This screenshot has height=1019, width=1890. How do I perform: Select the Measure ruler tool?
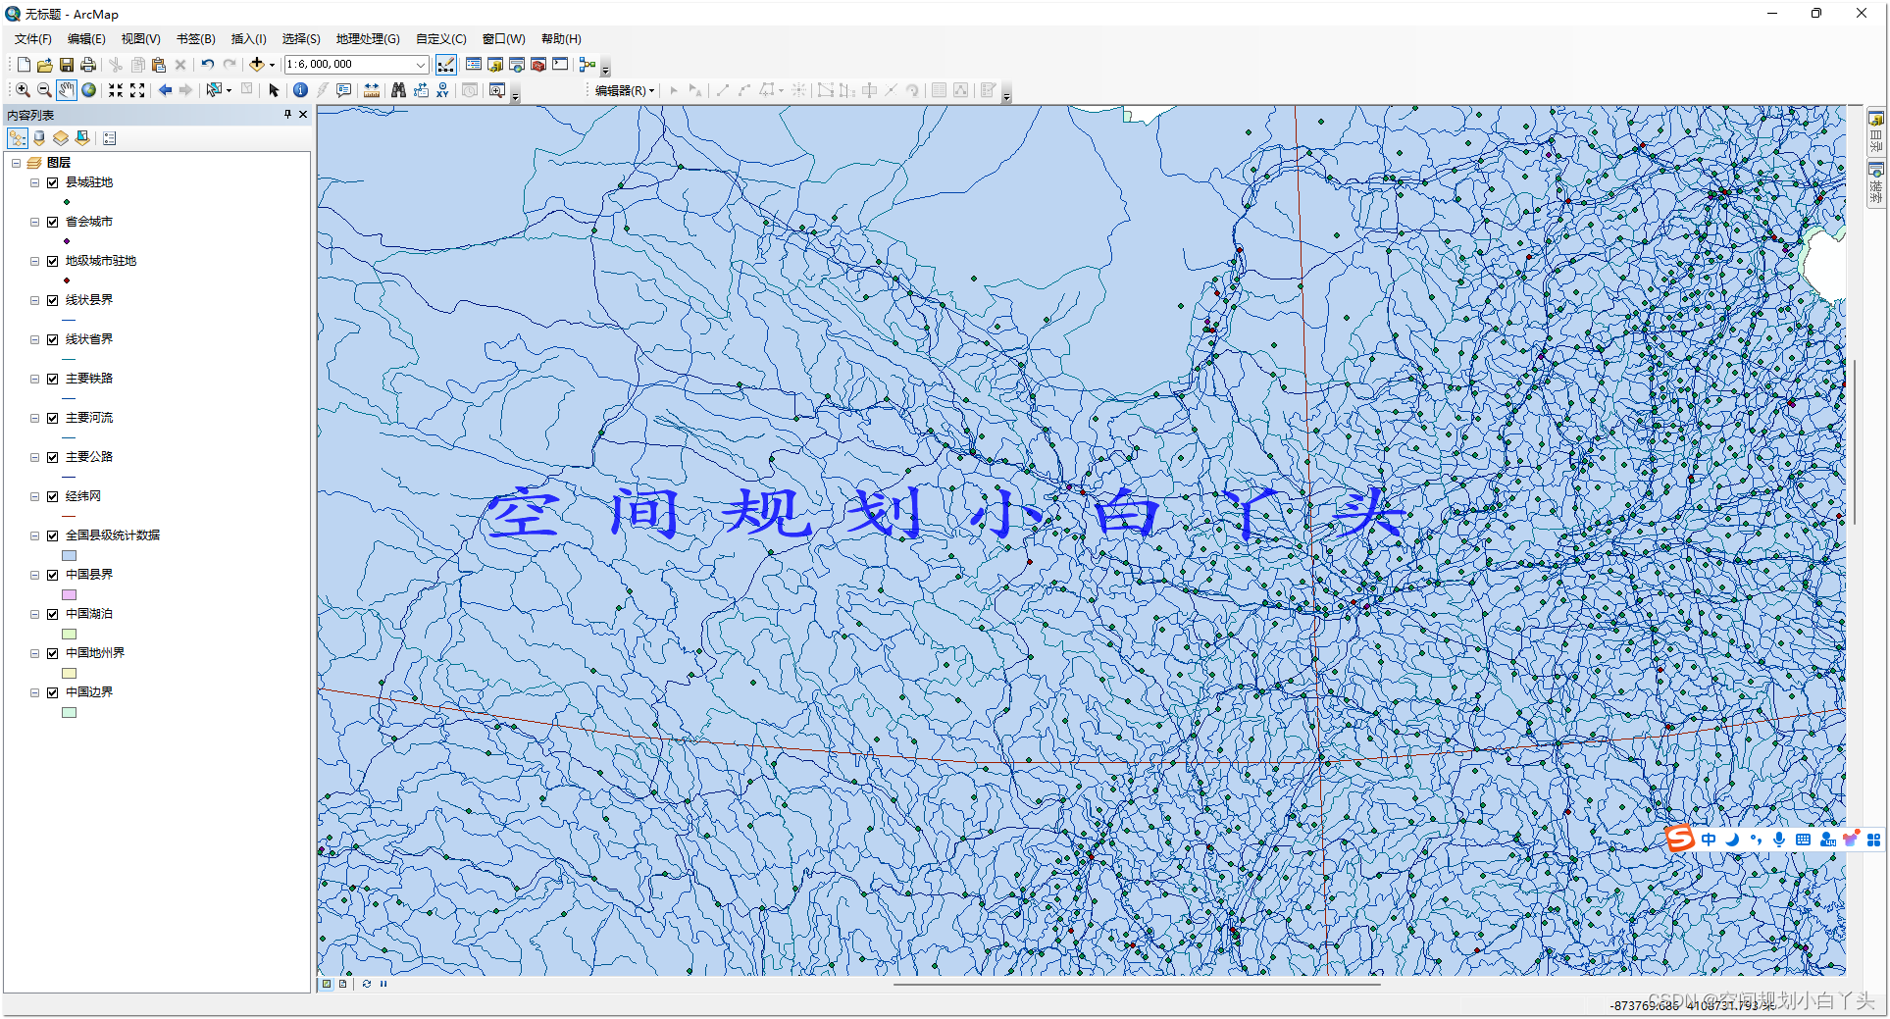pyautogui.click(x=372, y=90)
